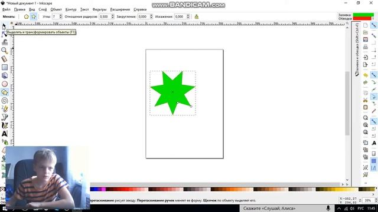
Task: Click the Import icon
Action: tap(366, 57)
